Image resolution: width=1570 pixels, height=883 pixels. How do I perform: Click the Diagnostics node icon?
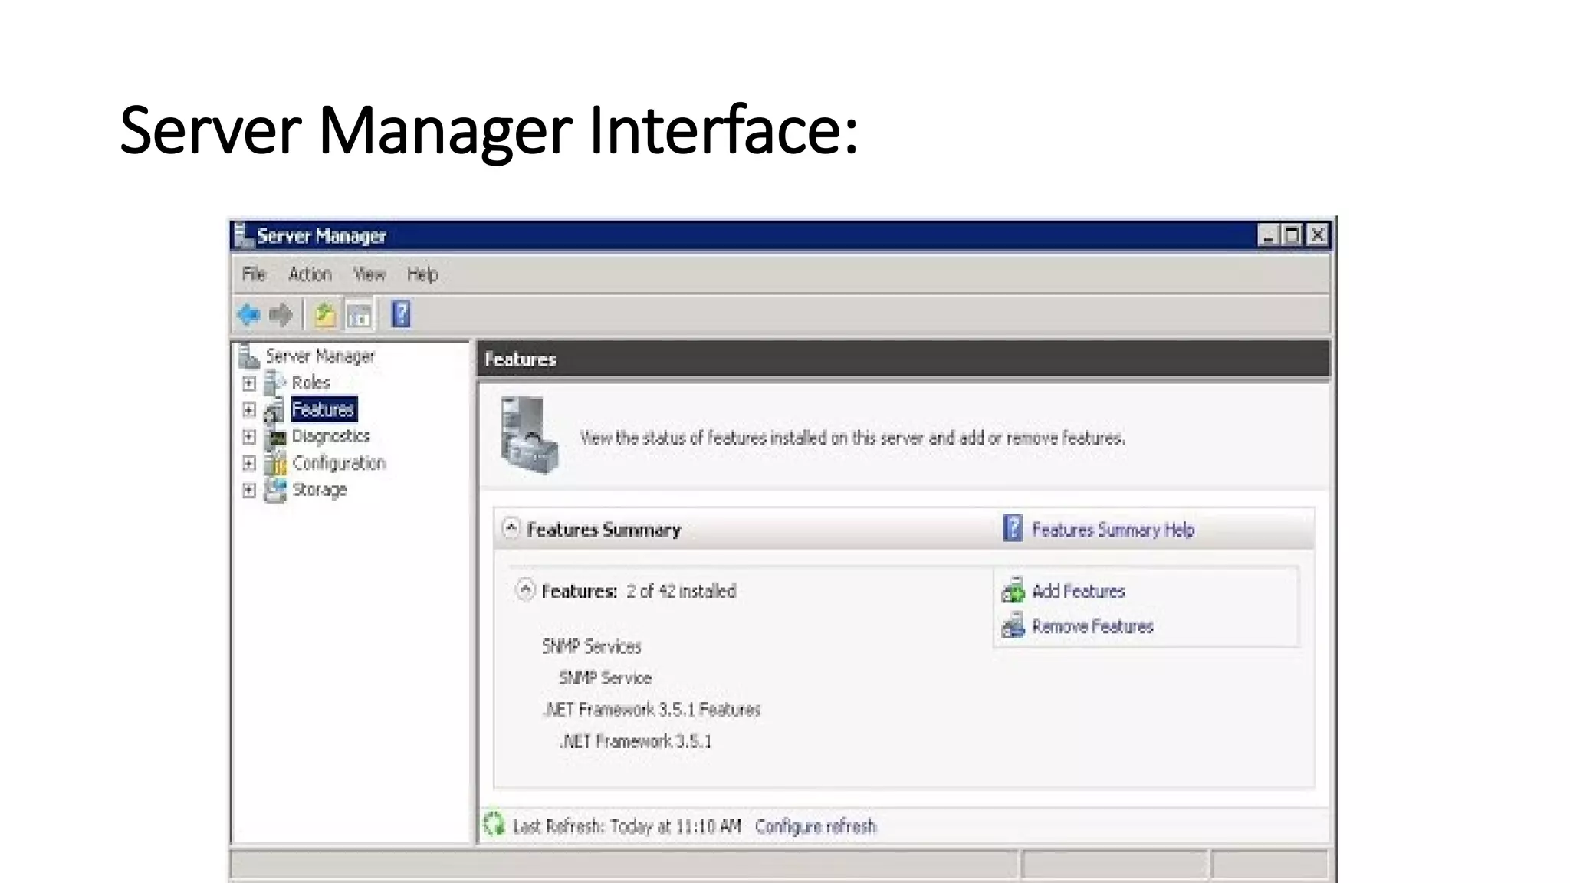(274, 437)
